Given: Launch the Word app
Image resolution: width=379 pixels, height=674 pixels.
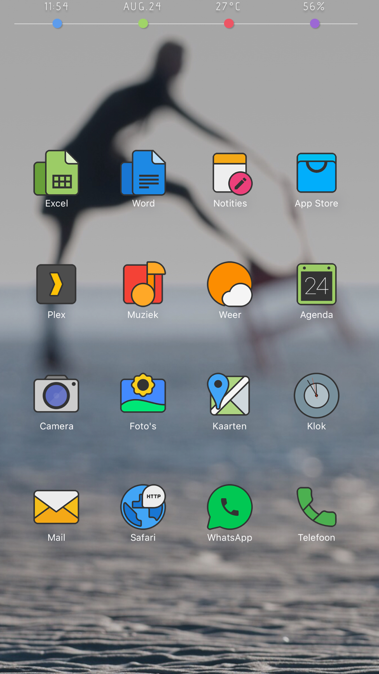Looking at the screenshot, I should (143, 173).
